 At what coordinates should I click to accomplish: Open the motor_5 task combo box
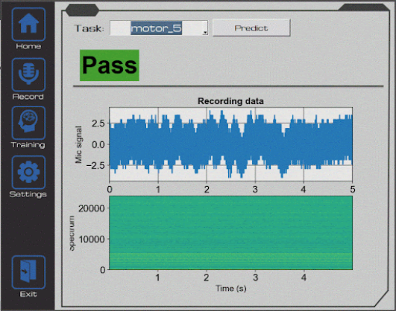coord(159,28)
